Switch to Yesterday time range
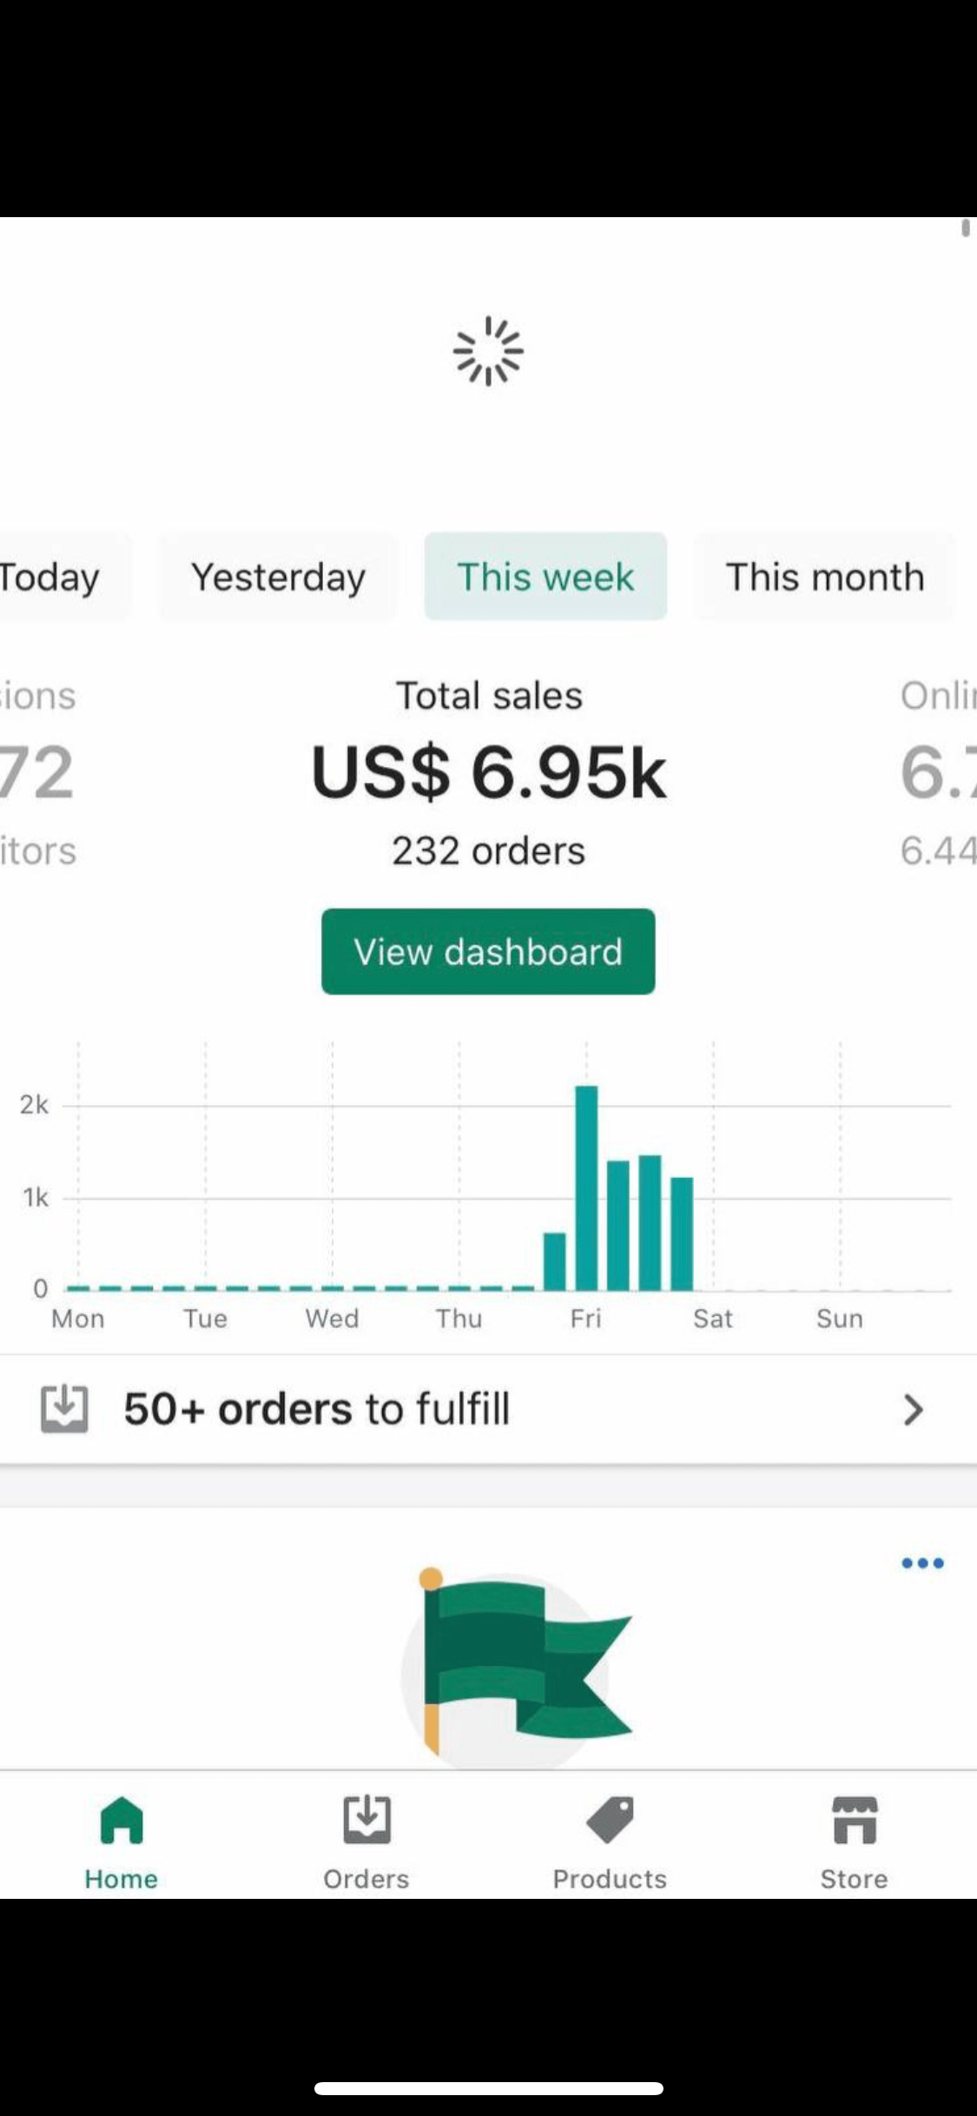 pyautogui.click(x=278, y=577)
